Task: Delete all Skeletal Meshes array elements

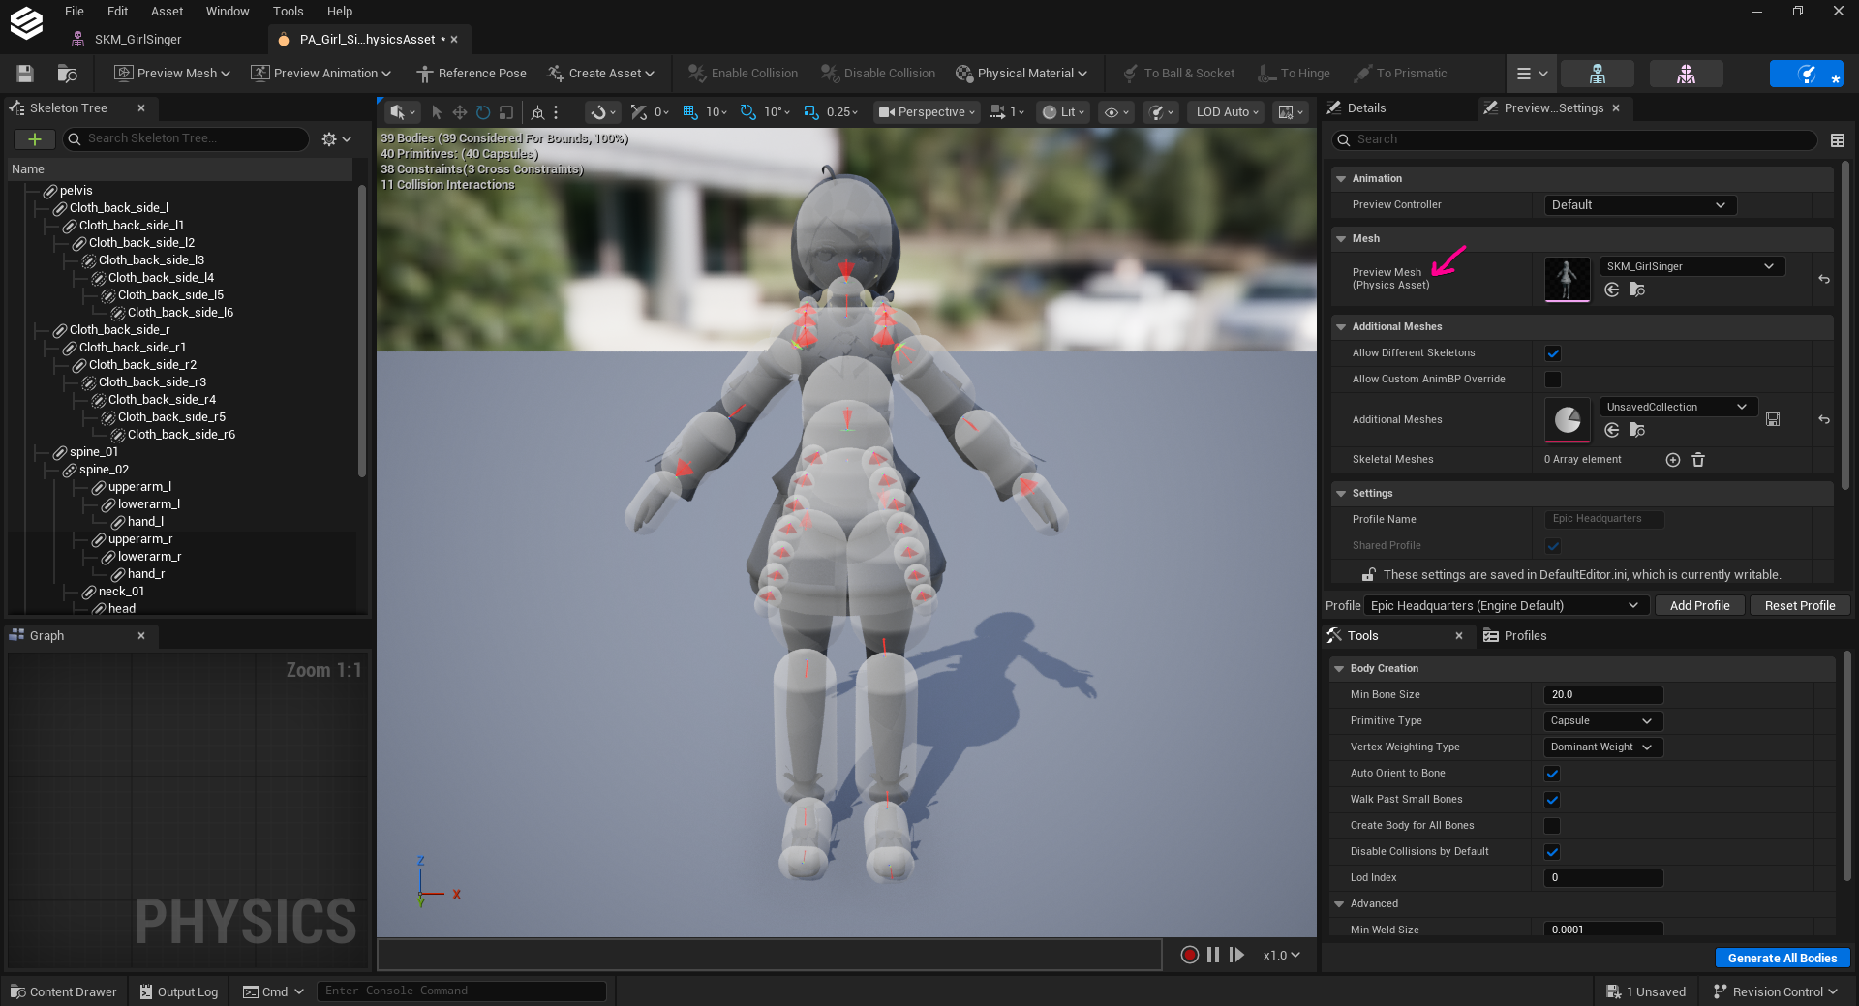Action: 1698,460
